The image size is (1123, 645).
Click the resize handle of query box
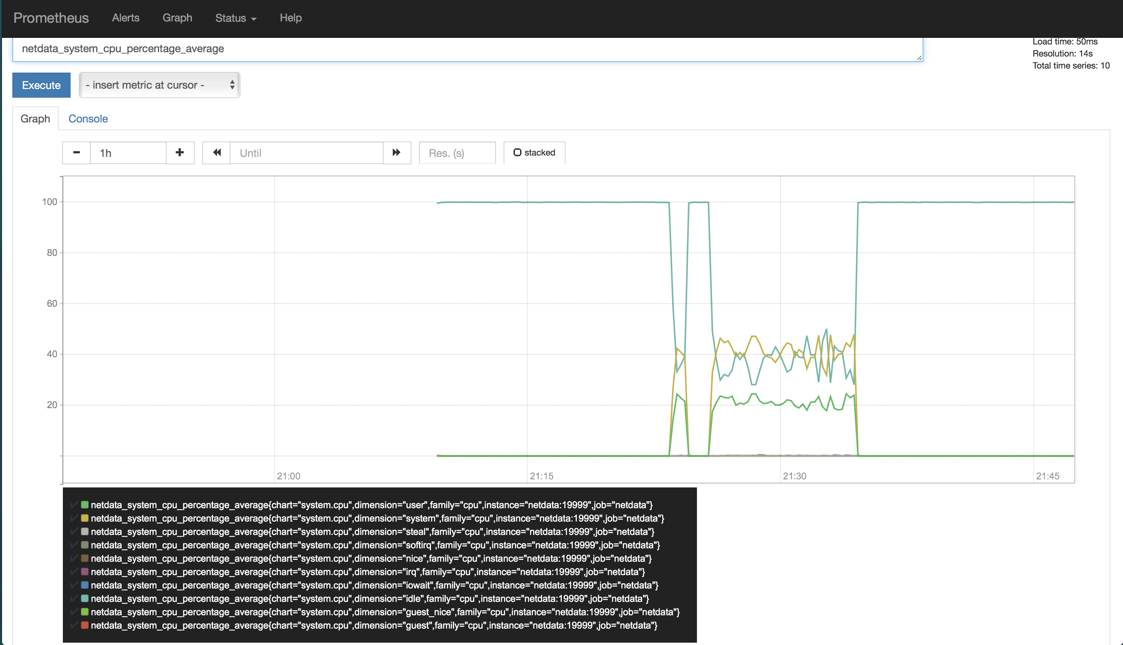(x=919, y=58)
